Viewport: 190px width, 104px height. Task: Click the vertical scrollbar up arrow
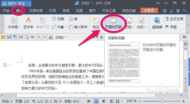186,48
